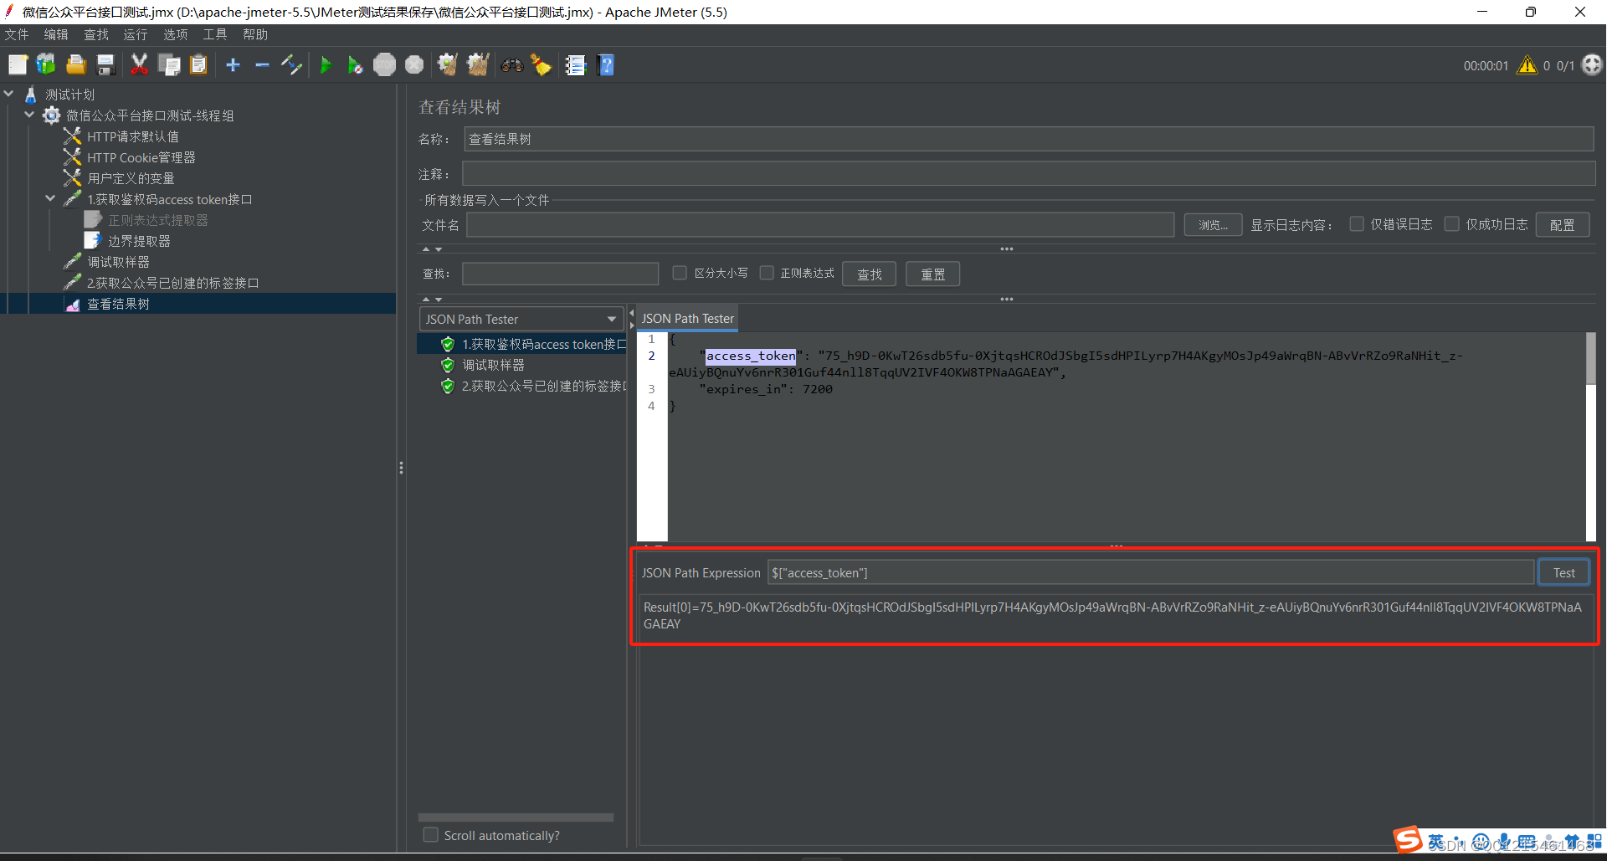1607x861 pixels.
Task: Open the JSON Path Tester renderer dropdown
Action: tap(521, 319)
